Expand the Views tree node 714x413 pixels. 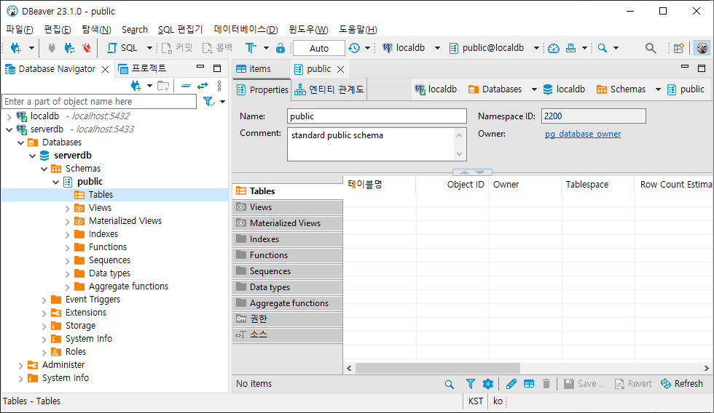(x=67, y=209)
